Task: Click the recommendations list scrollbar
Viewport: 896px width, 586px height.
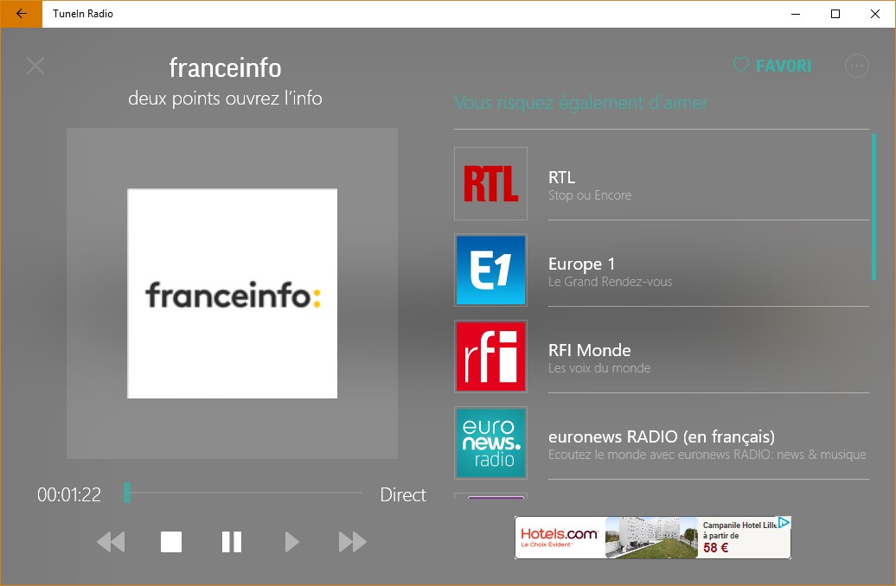Action: pyautogui.click(x=874, y=207)
